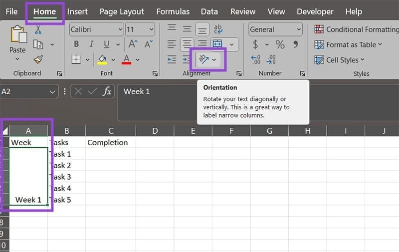Screen dimensions: 399x252
Task: Expand the General number format dropdown
Action: 275,30
